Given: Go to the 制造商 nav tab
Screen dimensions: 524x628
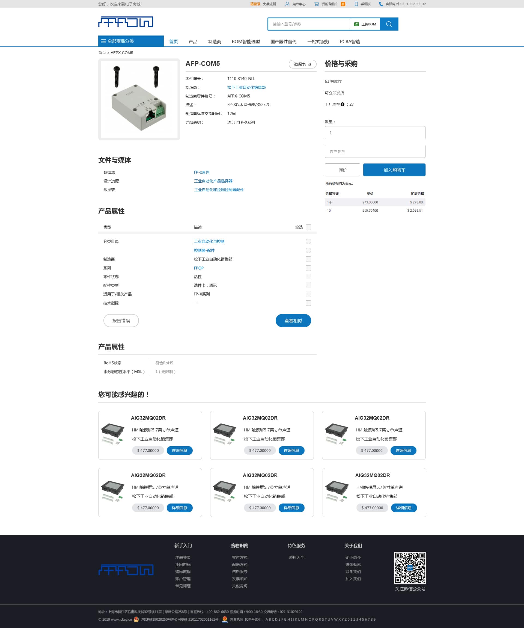Looking at the screenshot, I should click(x=214, y=42).
